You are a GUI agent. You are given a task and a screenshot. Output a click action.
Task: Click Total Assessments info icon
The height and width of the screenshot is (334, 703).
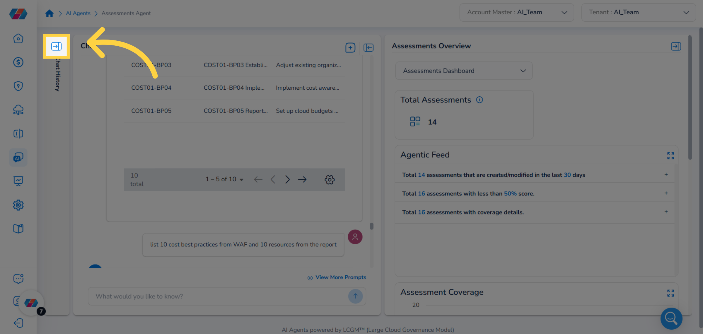pyautogui.click(x=480, y=100)
